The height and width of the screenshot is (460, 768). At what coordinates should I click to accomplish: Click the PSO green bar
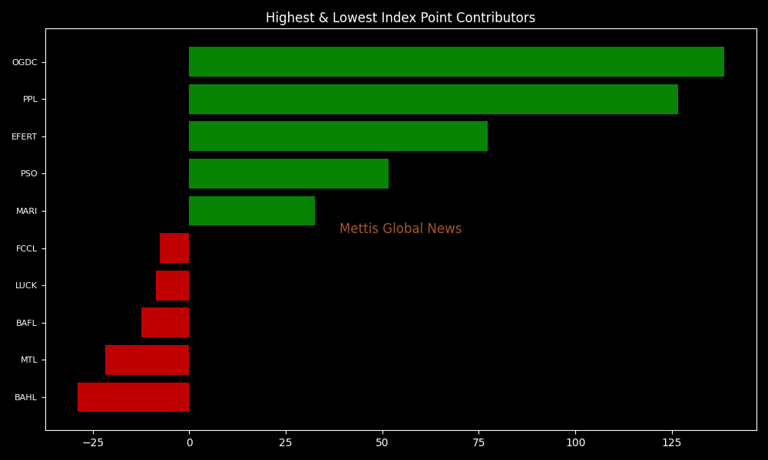tap(289, 173)
